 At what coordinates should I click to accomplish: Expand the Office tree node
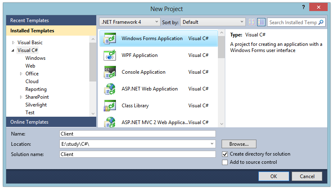click(x=21, y=74)
